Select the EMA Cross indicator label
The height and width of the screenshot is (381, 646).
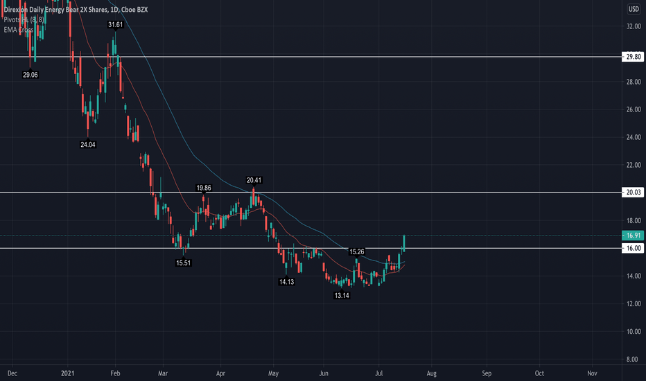[19, 30]
